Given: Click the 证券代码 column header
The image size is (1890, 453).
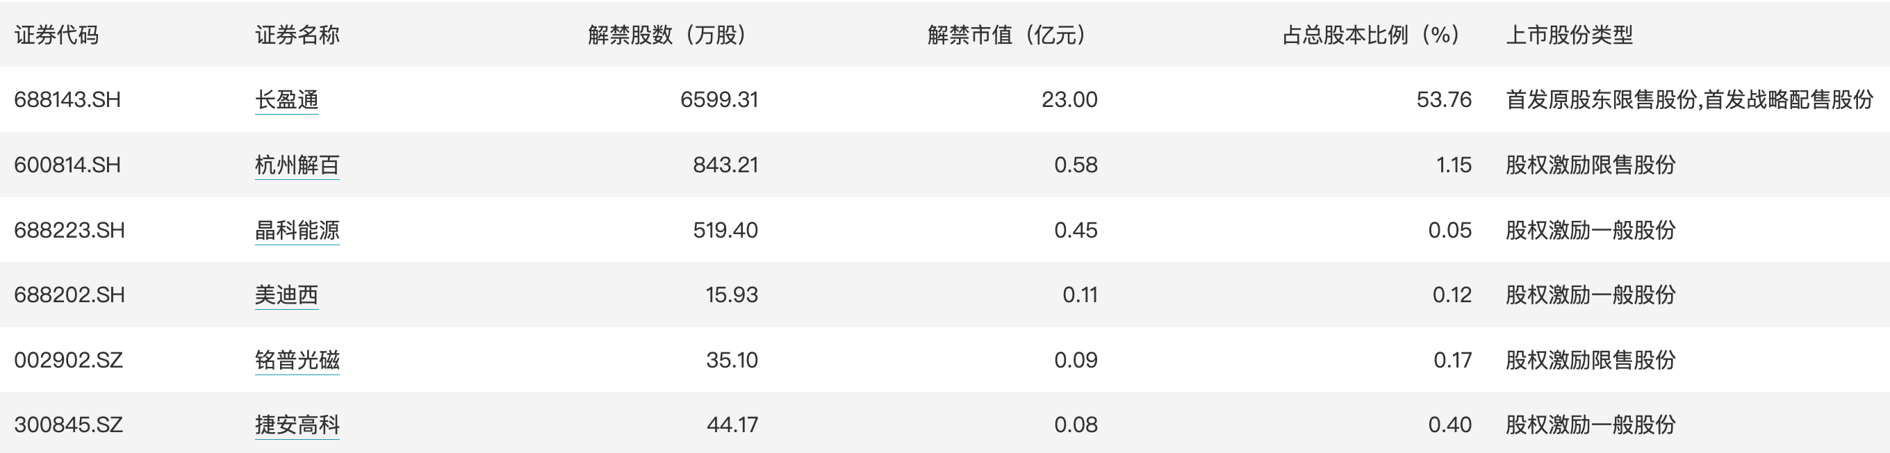Looking at the screenshot, I should pos(56,35).
